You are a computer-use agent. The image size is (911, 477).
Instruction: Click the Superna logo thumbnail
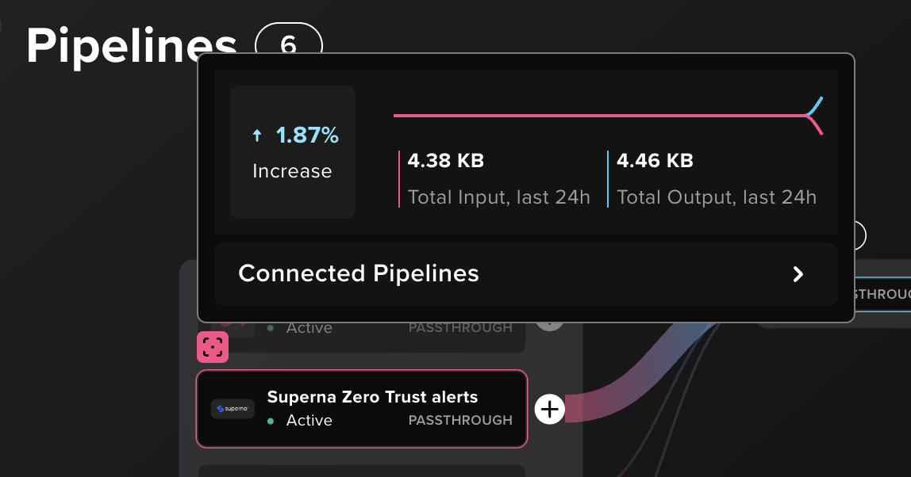tap(233, 409)
